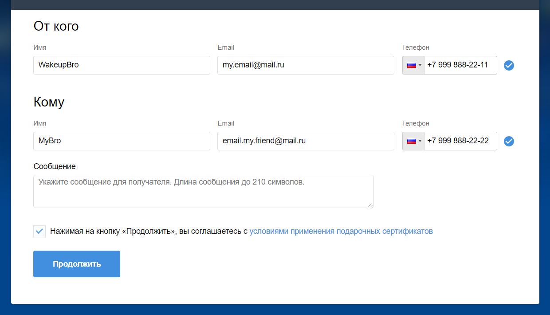Click inside the «Сообщение» message text area
550x315 pixels.
(x=203, y=192)
